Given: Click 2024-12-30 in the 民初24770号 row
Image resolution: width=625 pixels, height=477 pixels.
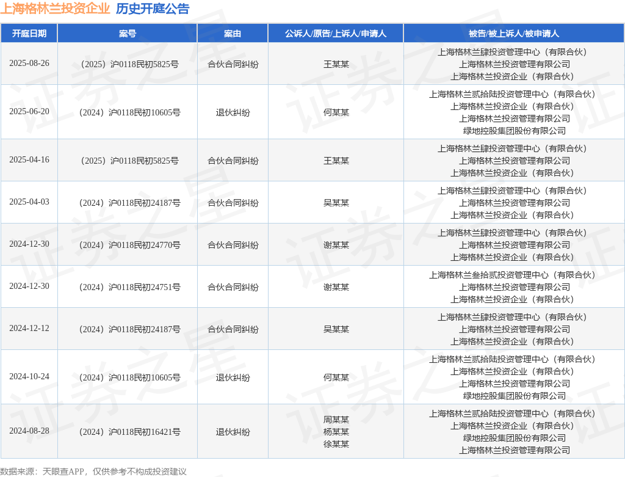Looking at the screenshot, I should (29, 244).
